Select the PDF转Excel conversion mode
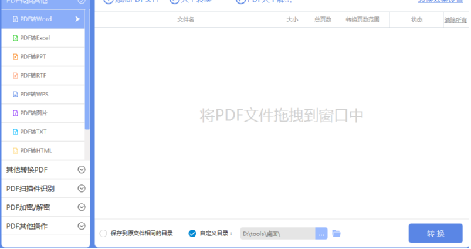Screen dimensions: 471x249 (x=43, y=38)
